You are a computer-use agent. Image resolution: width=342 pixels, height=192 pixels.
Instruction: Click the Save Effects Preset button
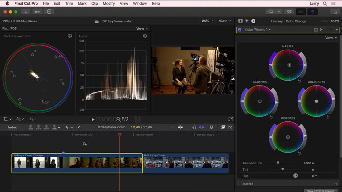tap(320, 190)
